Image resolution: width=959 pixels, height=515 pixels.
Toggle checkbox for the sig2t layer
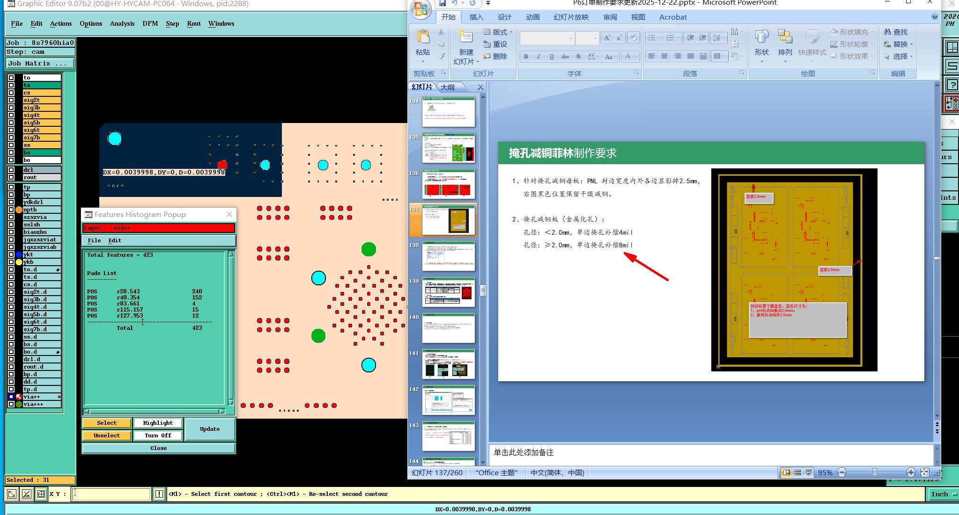click(x=11, y=100)
